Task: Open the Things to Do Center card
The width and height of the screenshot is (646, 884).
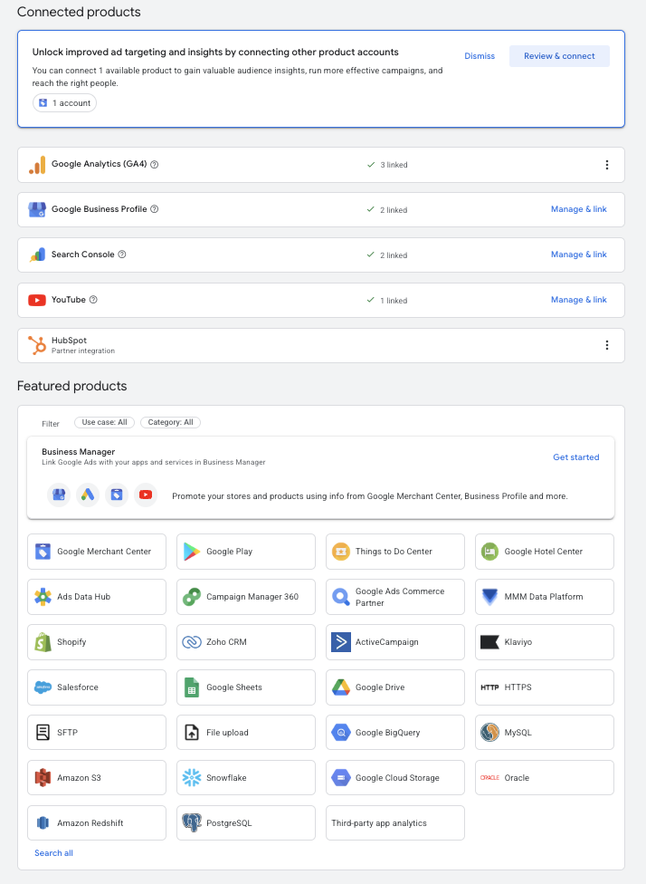Action: tap(395, 552)
